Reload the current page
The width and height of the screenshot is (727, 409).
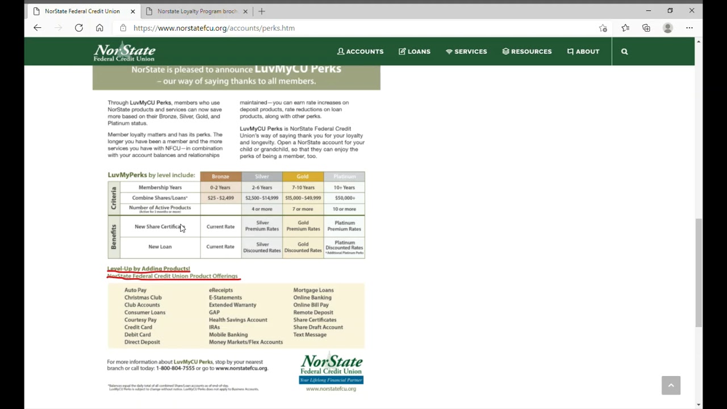79,28
